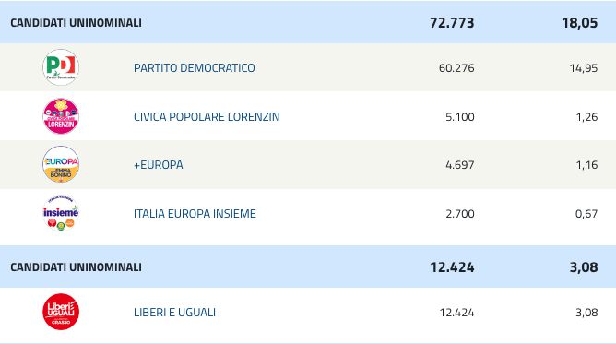
Task: Click the 14,95 percentage cell
Action: tap(584, 68)
